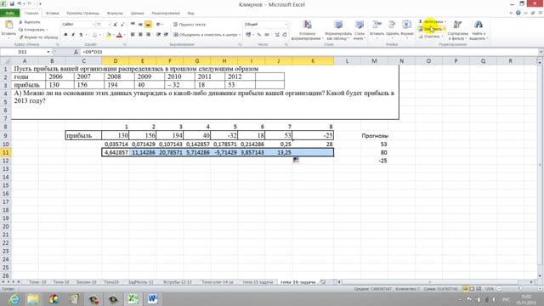Click the AutoSum (Автосумма) sigma icon
The image size is (544, 306).
click(x=421, y=21)
